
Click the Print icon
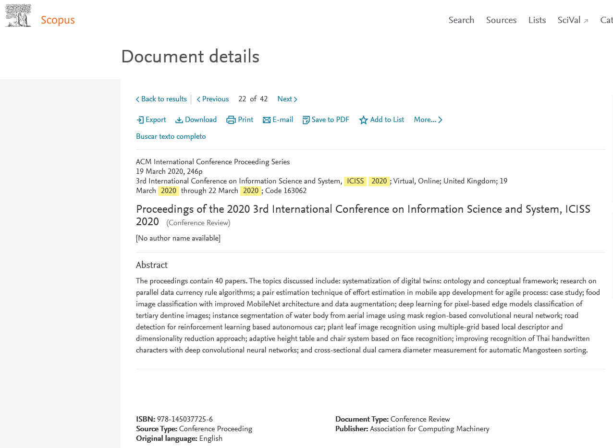click(231, 120)
